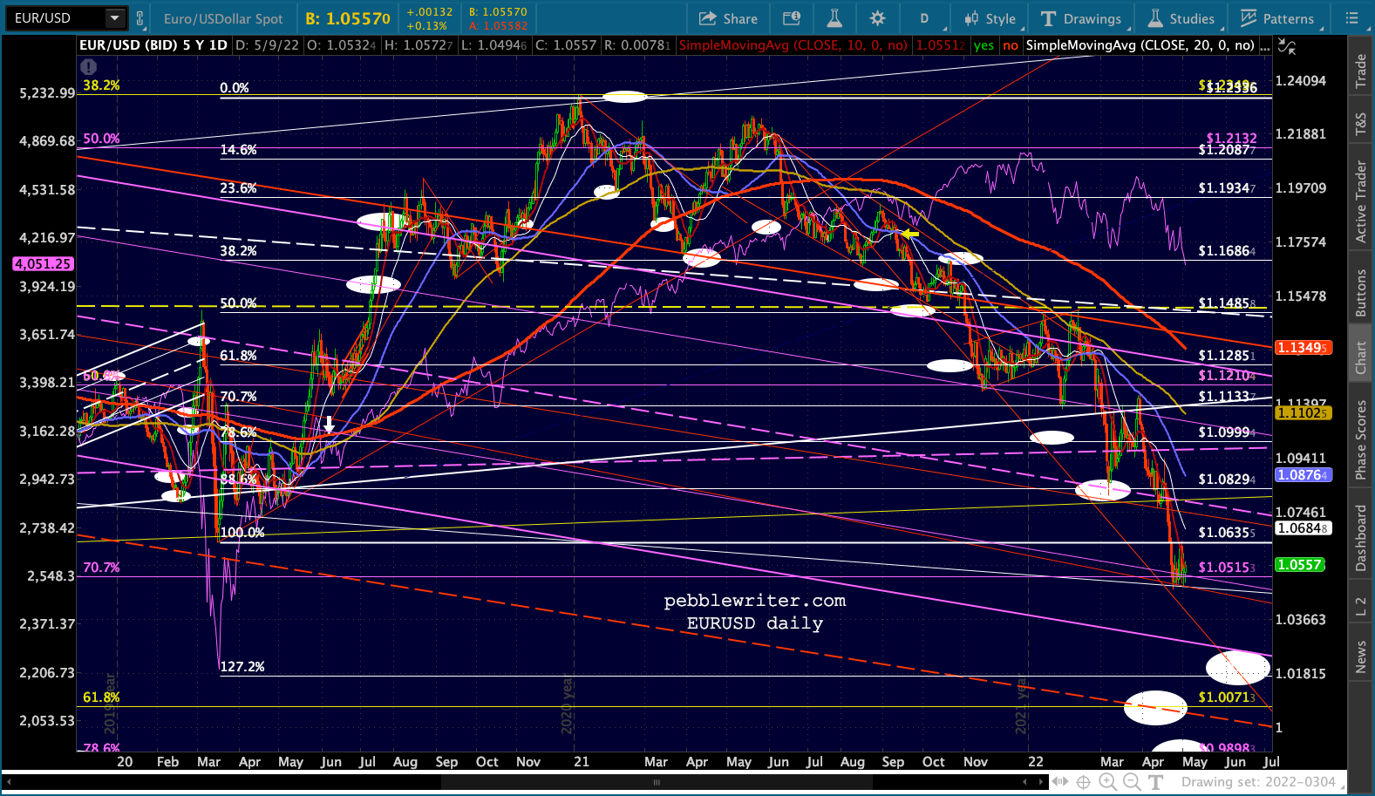Open the Style menu

[x=990, y=18]
